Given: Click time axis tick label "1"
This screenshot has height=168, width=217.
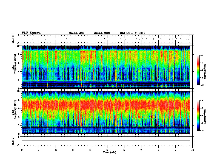Looking at the screenshot, I should (x=39, y=150).
